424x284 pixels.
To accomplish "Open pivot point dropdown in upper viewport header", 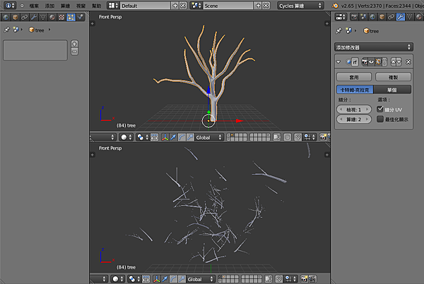I will 143,137.
